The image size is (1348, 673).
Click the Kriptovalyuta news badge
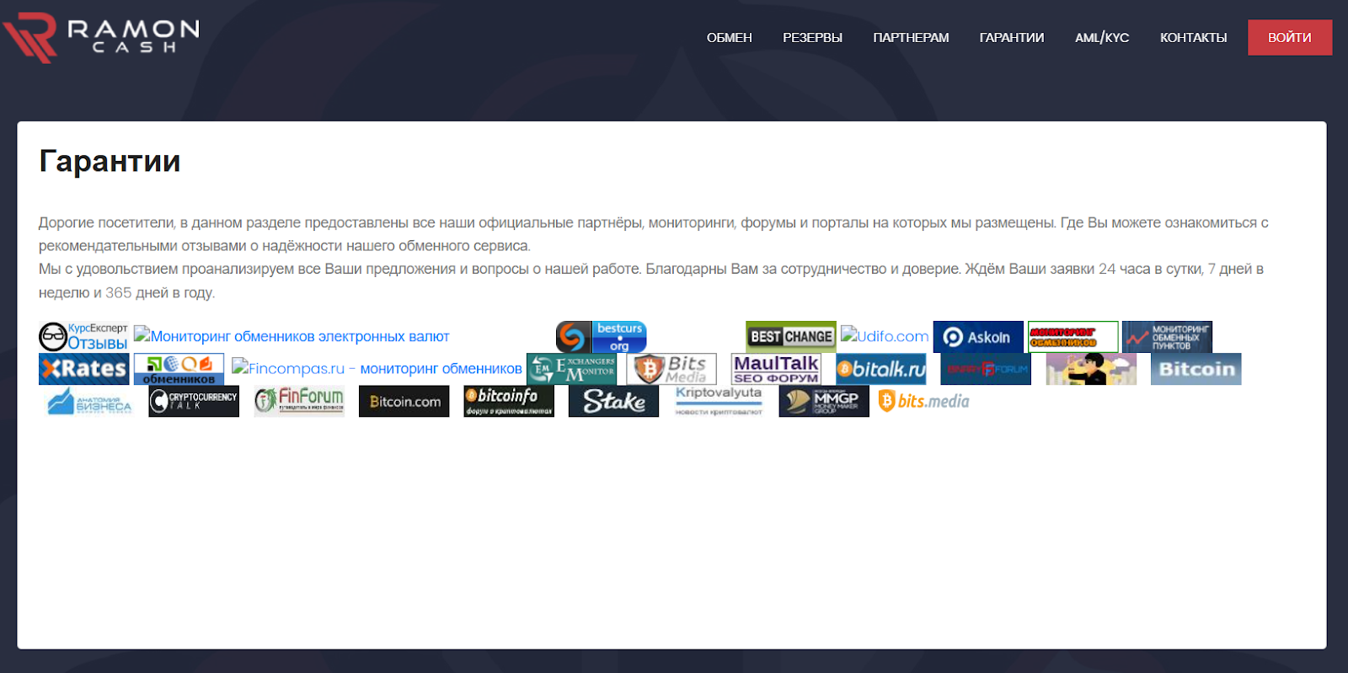tap(719, 401)
